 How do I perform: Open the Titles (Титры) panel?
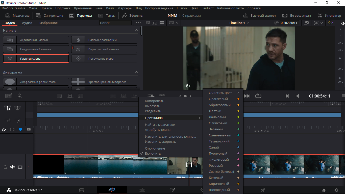point(107,15)
